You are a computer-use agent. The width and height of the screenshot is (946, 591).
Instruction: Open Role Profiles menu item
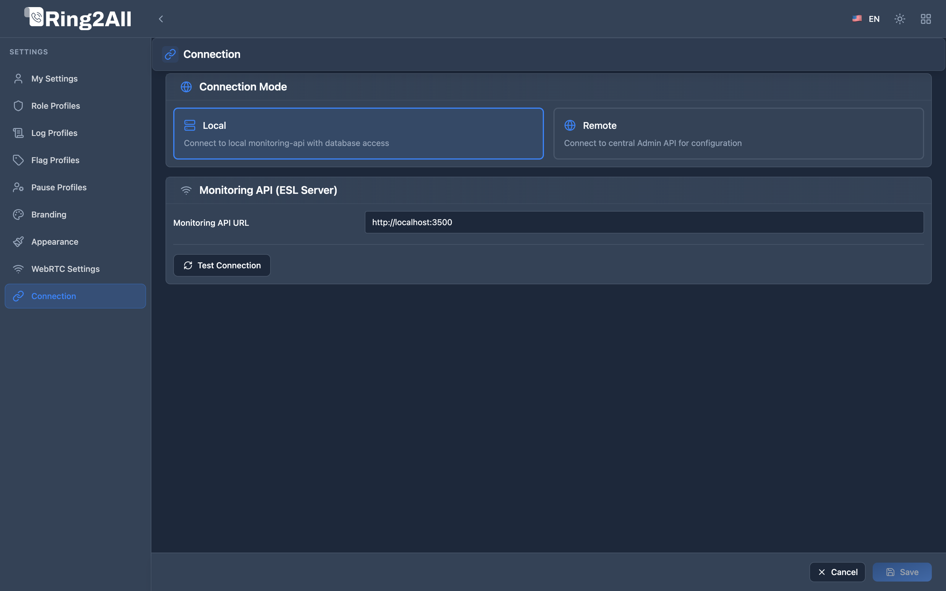click(x=75, y=106)
